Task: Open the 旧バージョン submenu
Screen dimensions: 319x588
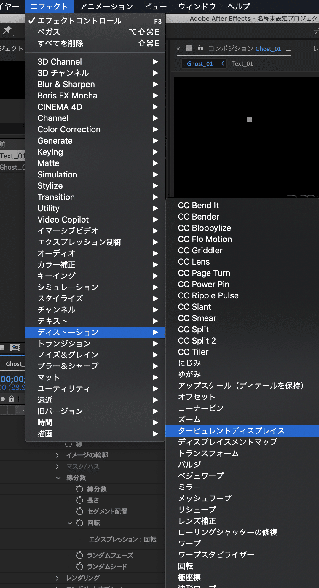Action: [x=95, y=411]
